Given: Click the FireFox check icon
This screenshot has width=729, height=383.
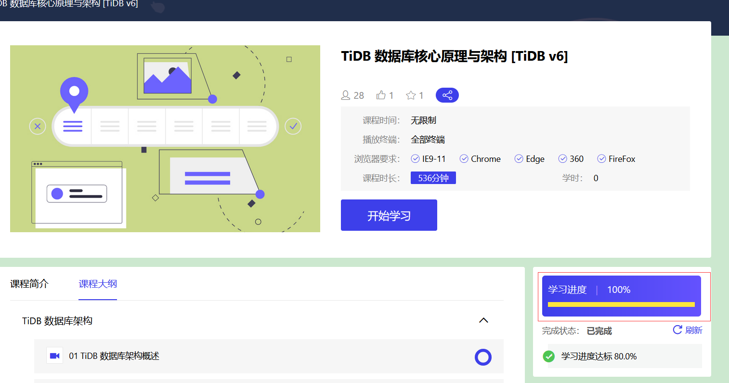Looking at the screenshot, I should (601, 158).
